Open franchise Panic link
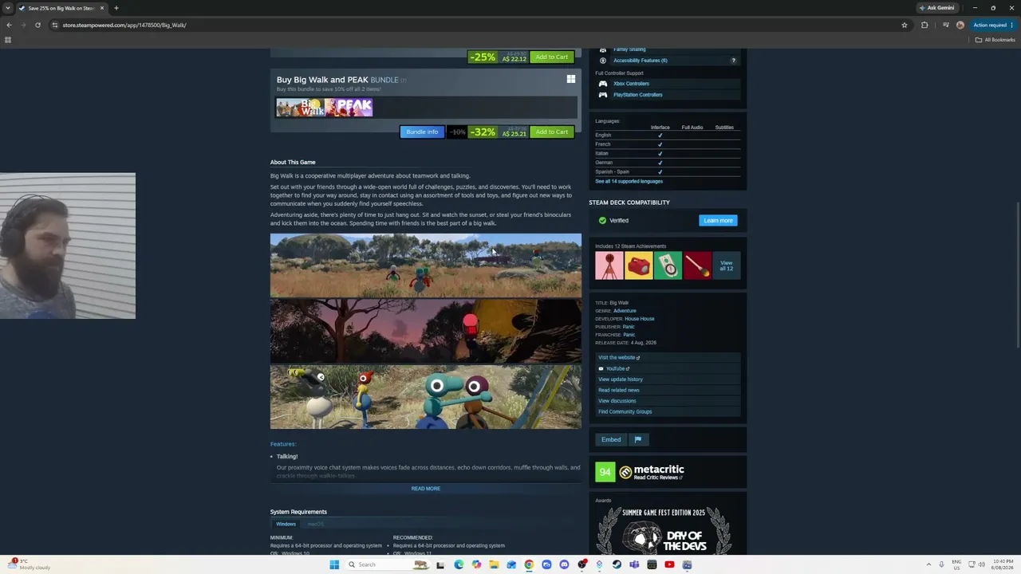This screenshot has width=1021, height=574. 629,335
